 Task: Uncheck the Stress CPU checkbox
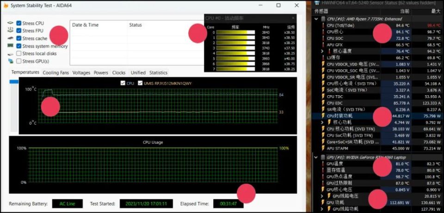(18, 23)
